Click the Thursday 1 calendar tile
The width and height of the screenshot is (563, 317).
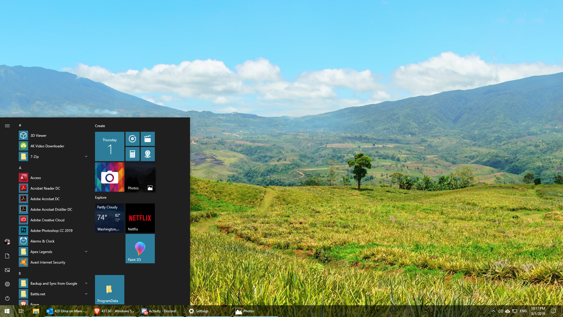(109, 146)
